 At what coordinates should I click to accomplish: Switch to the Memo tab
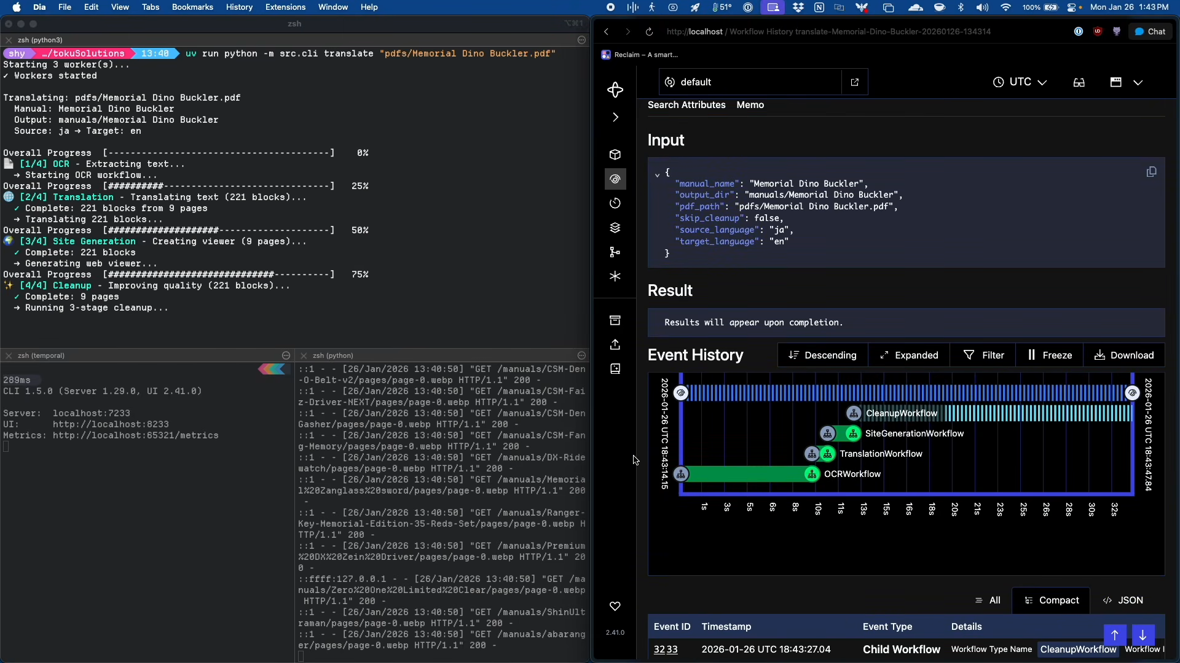[750, 105]
